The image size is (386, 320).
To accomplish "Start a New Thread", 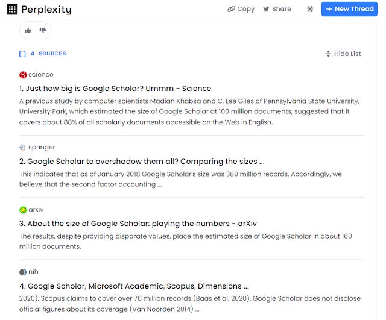I will point(349,9).
